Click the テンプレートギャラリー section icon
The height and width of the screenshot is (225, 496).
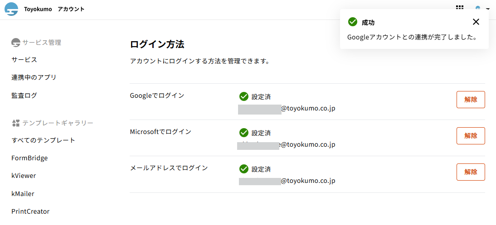[x=16, y=123]
